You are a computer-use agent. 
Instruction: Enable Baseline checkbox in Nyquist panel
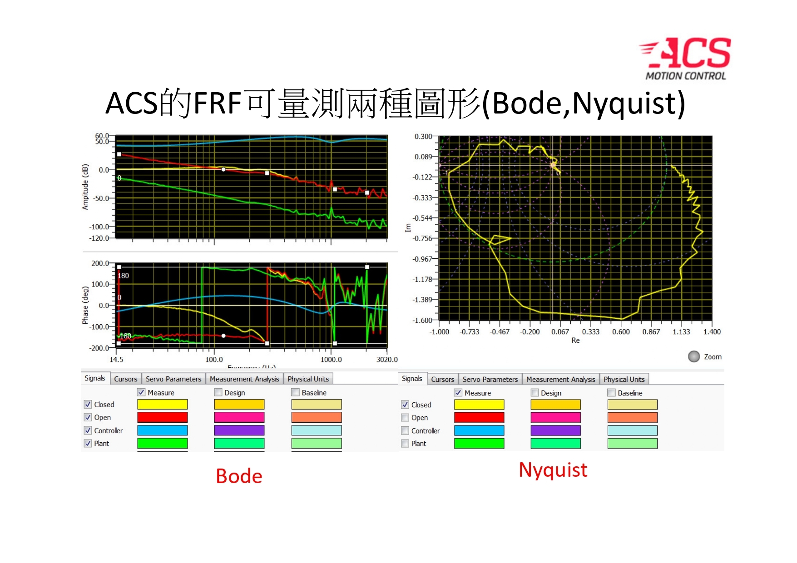tap(612, 393)
